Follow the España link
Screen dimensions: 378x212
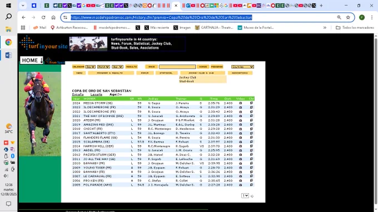78,94
